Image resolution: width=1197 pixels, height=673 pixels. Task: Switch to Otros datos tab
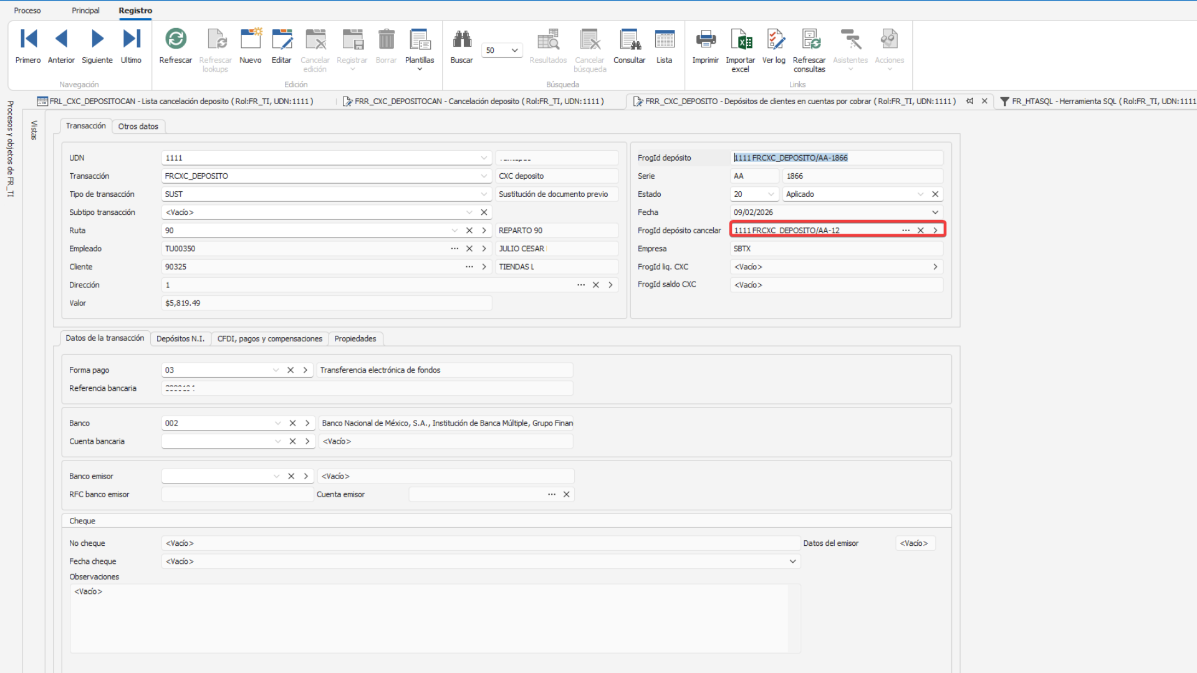point(138,126)
